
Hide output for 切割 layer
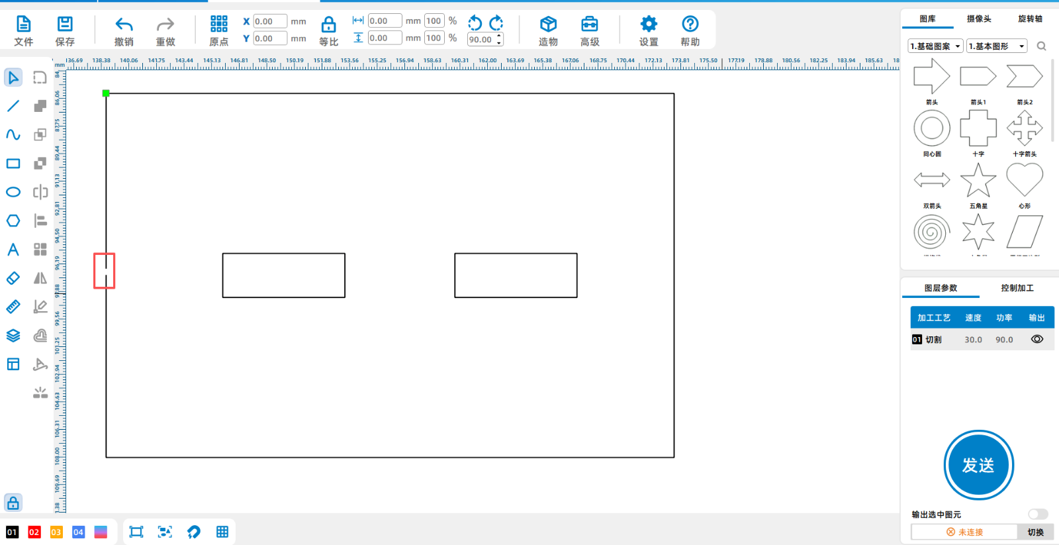[x=1036, y=339]
